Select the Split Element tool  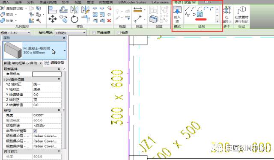coord(95,8)
